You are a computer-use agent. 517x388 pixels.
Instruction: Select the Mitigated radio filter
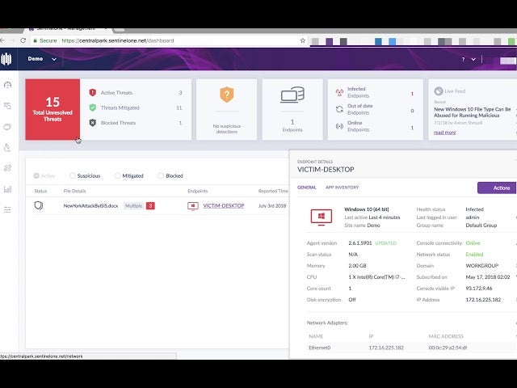point(118,175)
